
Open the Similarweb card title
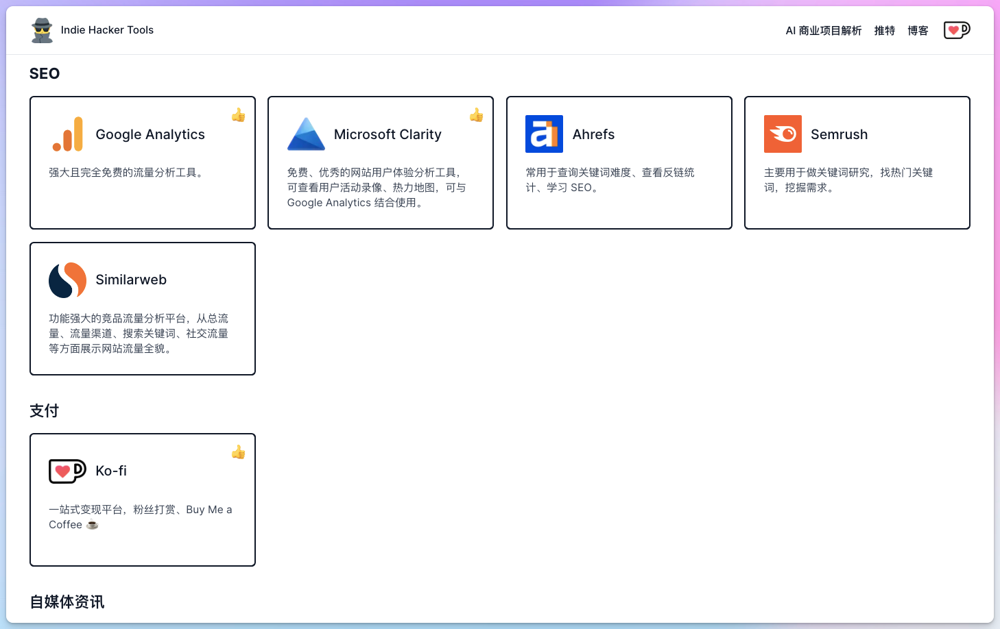131,280
